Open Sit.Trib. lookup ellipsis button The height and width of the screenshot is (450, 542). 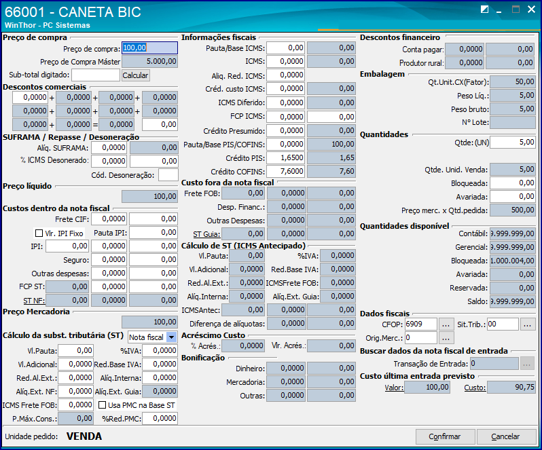[527, 324]
